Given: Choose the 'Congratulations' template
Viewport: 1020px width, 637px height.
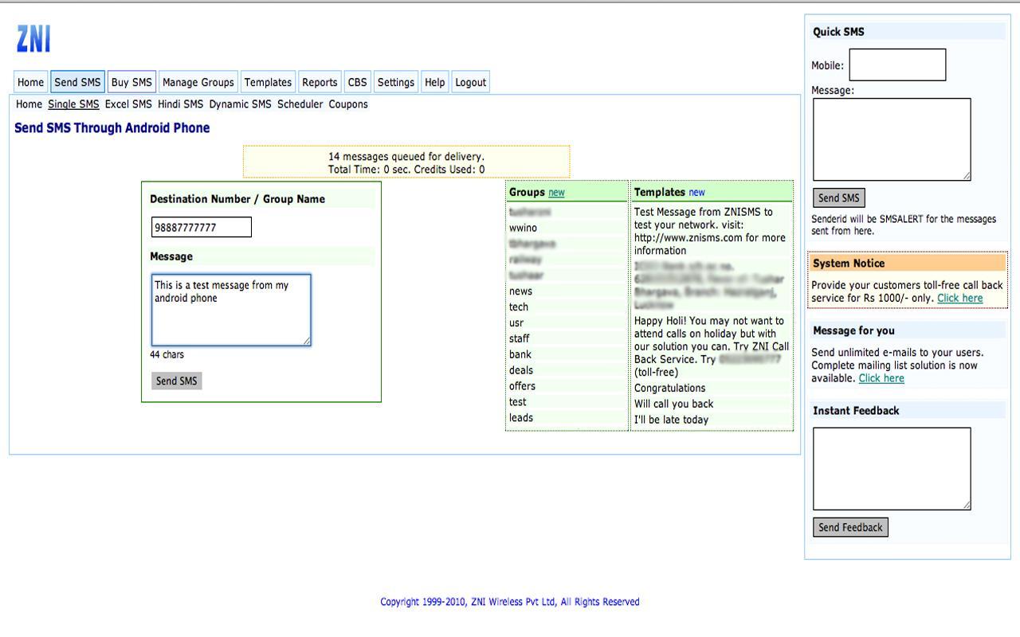Looking at the screenshot, I should [x=669, y=388].
